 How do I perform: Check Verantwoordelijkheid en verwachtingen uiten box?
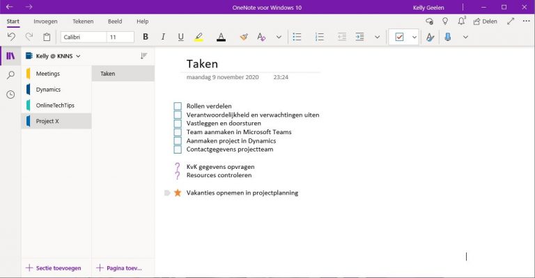pyautogui.click(x=178, y=115)
